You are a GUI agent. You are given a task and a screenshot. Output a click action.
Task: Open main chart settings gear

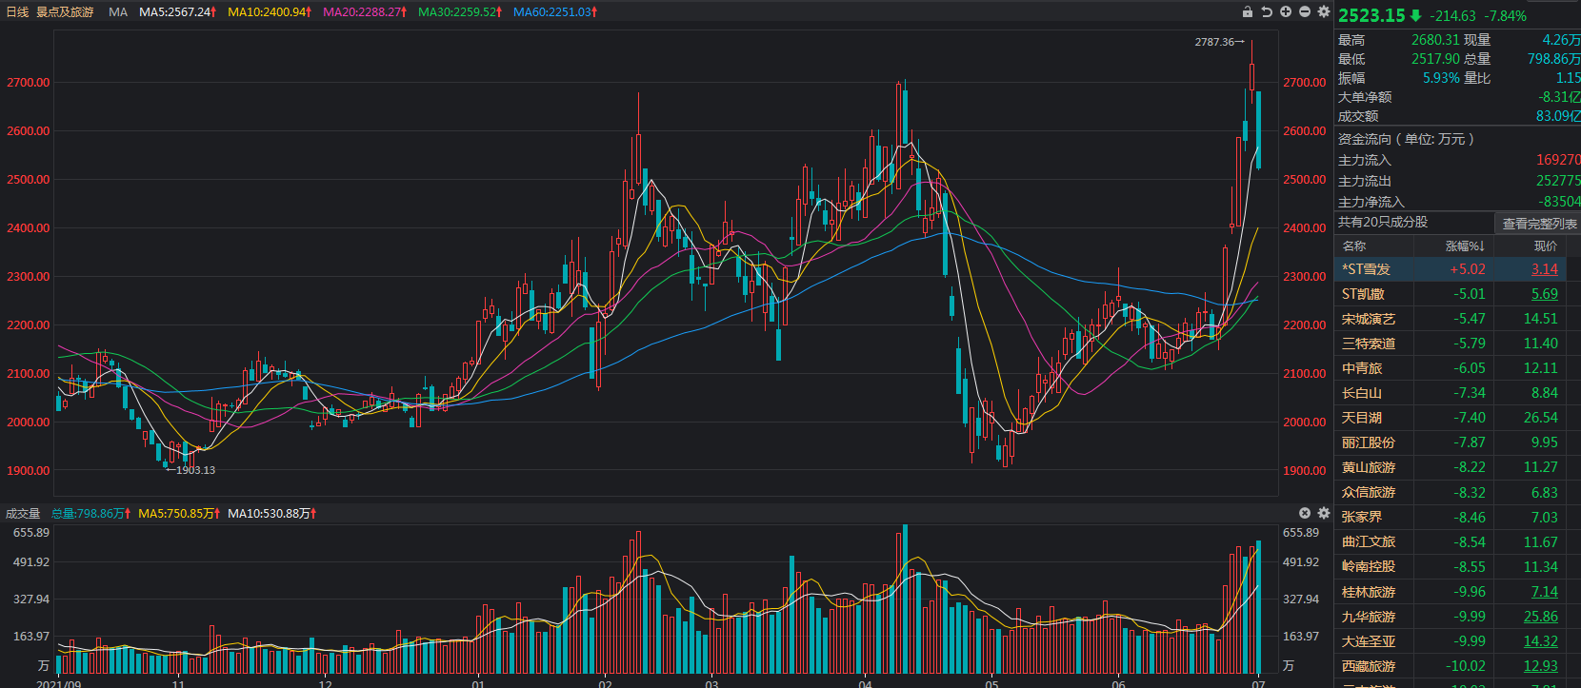[x=1324, y=12]
